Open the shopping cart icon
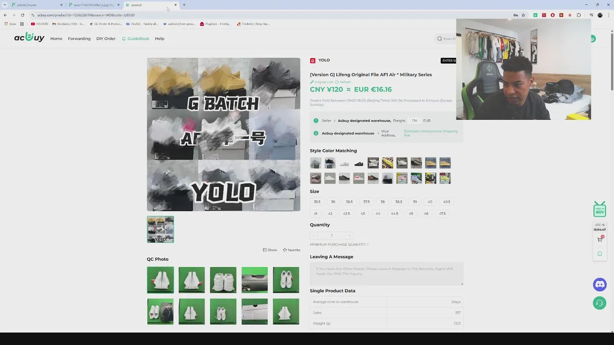This screenshot has width=614, height=345. [600, 239]
